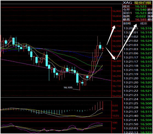Select tick row 13:21:25 at 16.508
This screenshot has height=134, width=153.
[x=138, y=103]
